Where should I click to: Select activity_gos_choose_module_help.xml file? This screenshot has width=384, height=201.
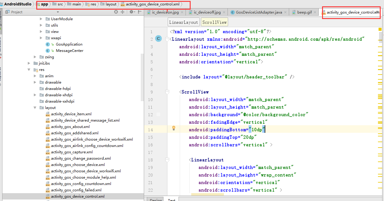pos(83,177)
